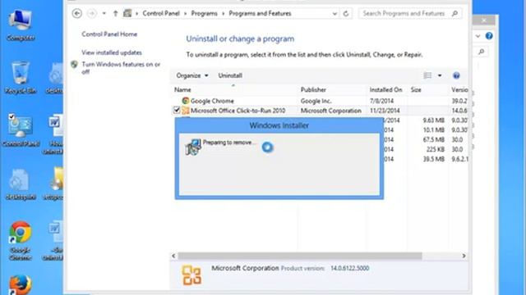
Task: Click the 11/23/2014 installed date
Action: point(385,111)
